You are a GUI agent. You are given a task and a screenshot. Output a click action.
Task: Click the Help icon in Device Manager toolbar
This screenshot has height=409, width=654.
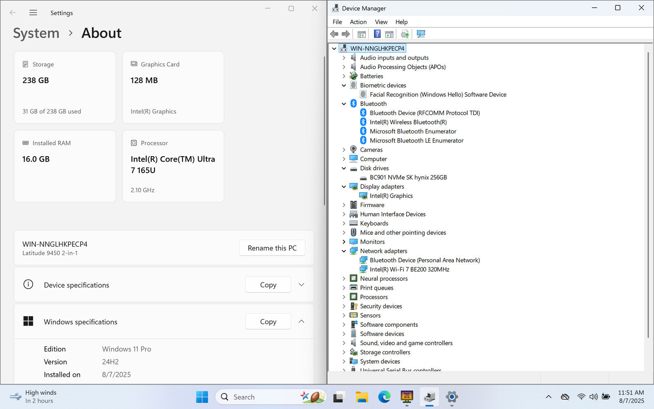[x=377, y=34]
